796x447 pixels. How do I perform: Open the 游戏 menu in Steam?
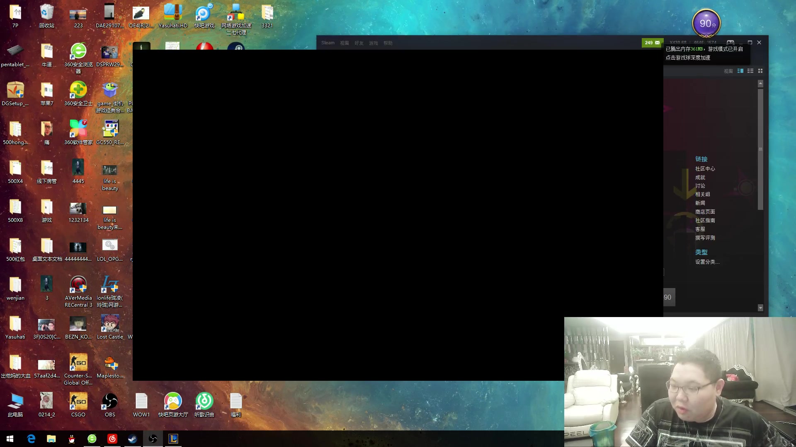374,43
